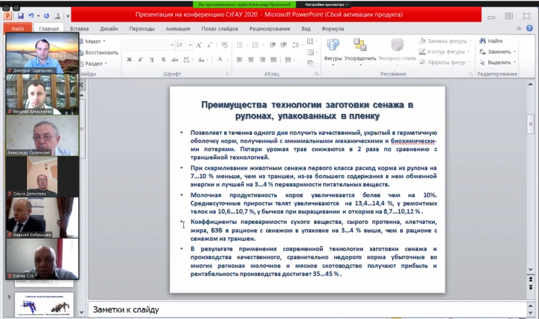Screen dimensions: 539x319
Task: Justify the text alignment
Action: pos(274,59)
